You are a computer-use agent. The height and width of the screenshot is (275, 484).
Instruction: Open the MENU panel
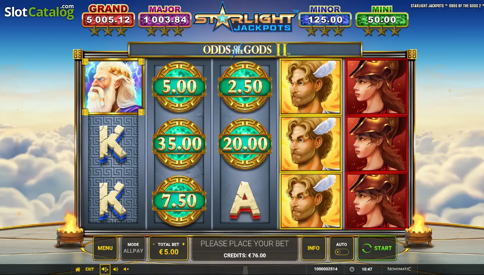(x=105, y=248)
